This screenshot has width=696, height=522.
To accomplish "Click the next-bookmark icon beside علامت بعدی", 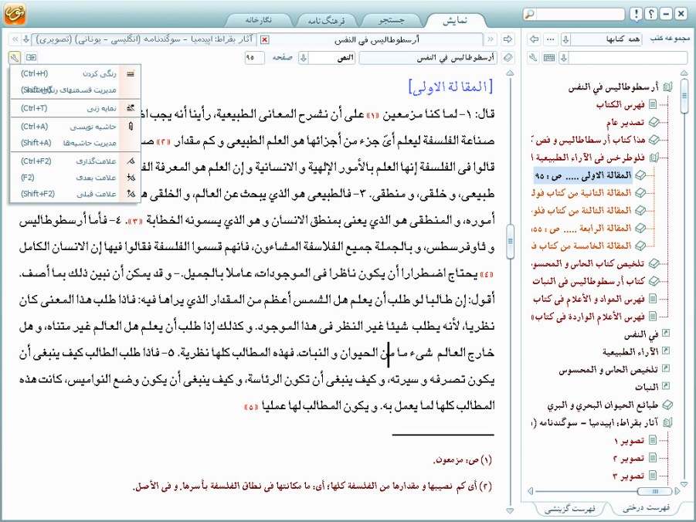I will 131,177.
